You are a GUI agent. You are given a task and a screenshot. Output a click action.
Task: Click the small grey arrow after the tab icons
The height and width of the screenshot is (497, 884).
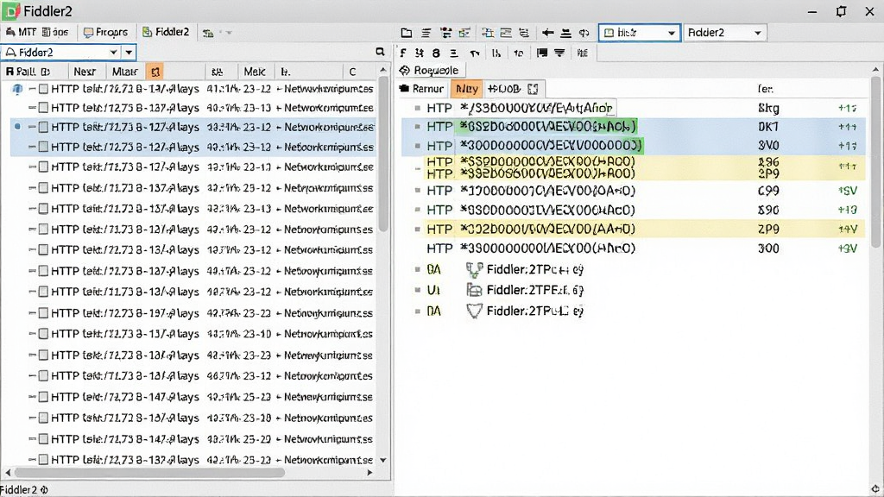click(x=229, y=33)
